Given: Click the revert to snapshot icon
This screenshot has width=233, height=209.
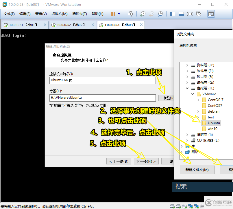Looking at the screenshot, I should [x=151, y=14].
